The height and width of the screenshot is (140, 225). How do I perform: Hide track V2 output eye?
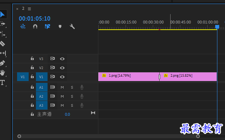coord(62,68)
